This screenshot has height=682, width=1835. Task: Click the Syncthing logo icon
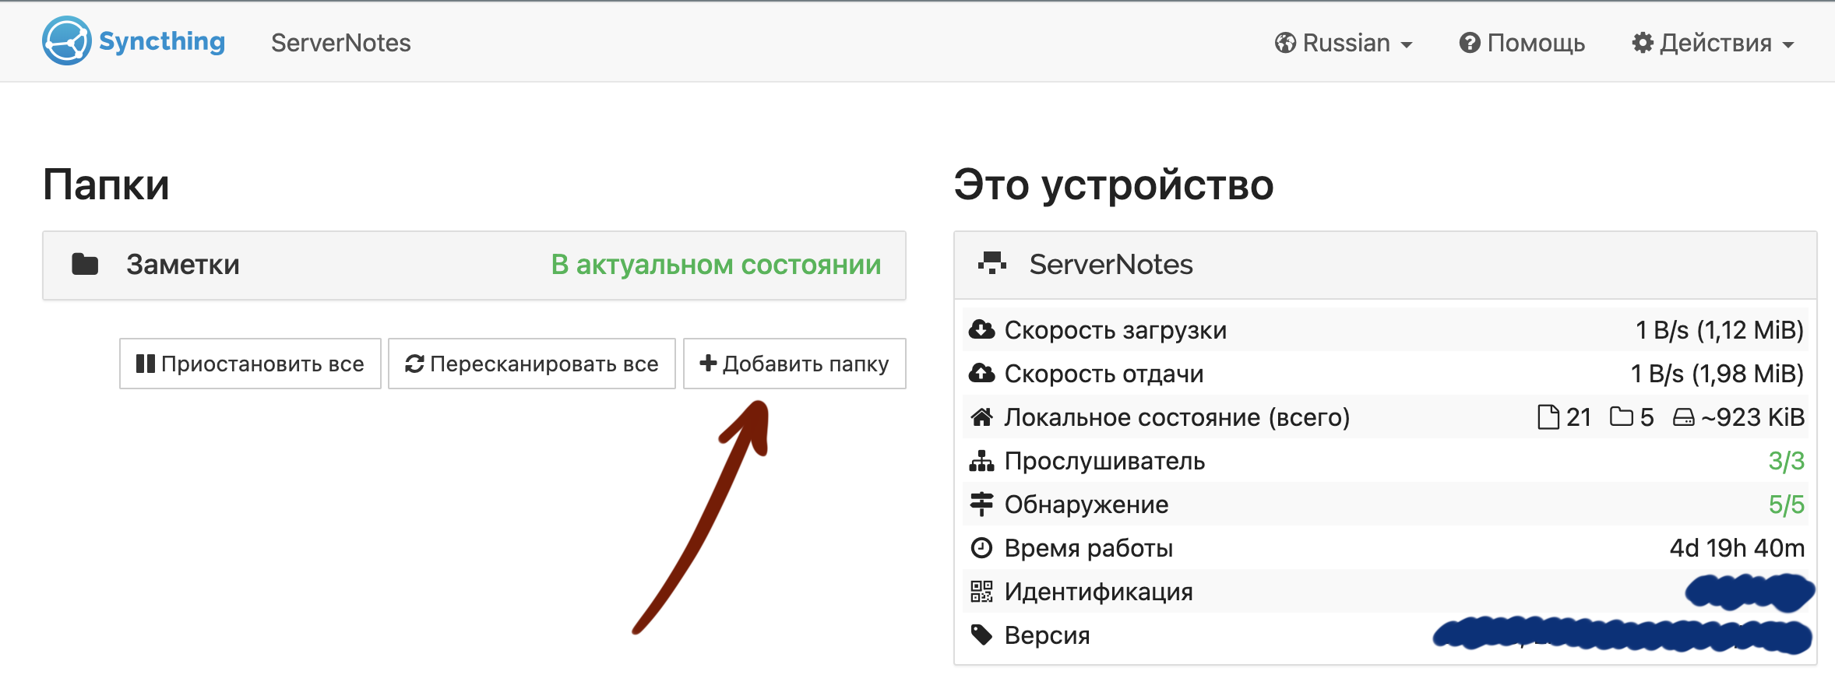pos(66,41)
